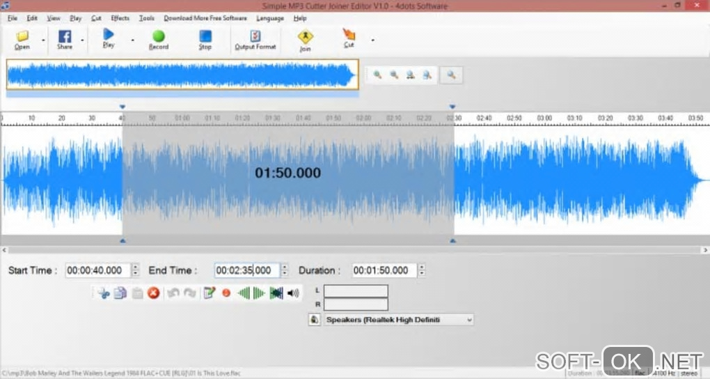Open Download More Free Software menu
Screen dimensions: 710x379
(205, 18)
